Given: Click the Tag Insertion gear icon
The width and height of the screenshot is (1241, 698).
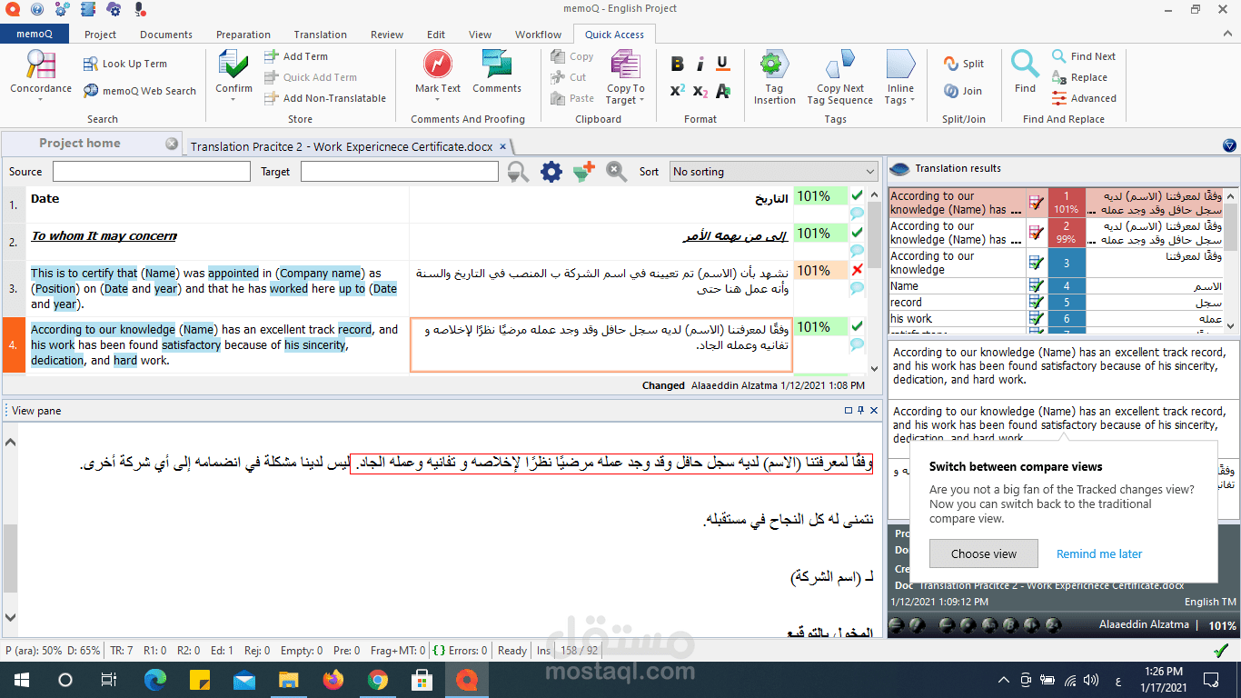Looking at the screenshot, I should (x=774, y=65).
